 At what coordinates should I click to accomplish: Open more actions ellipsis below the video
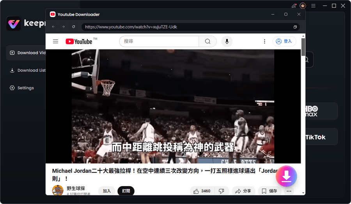(289, 191)
